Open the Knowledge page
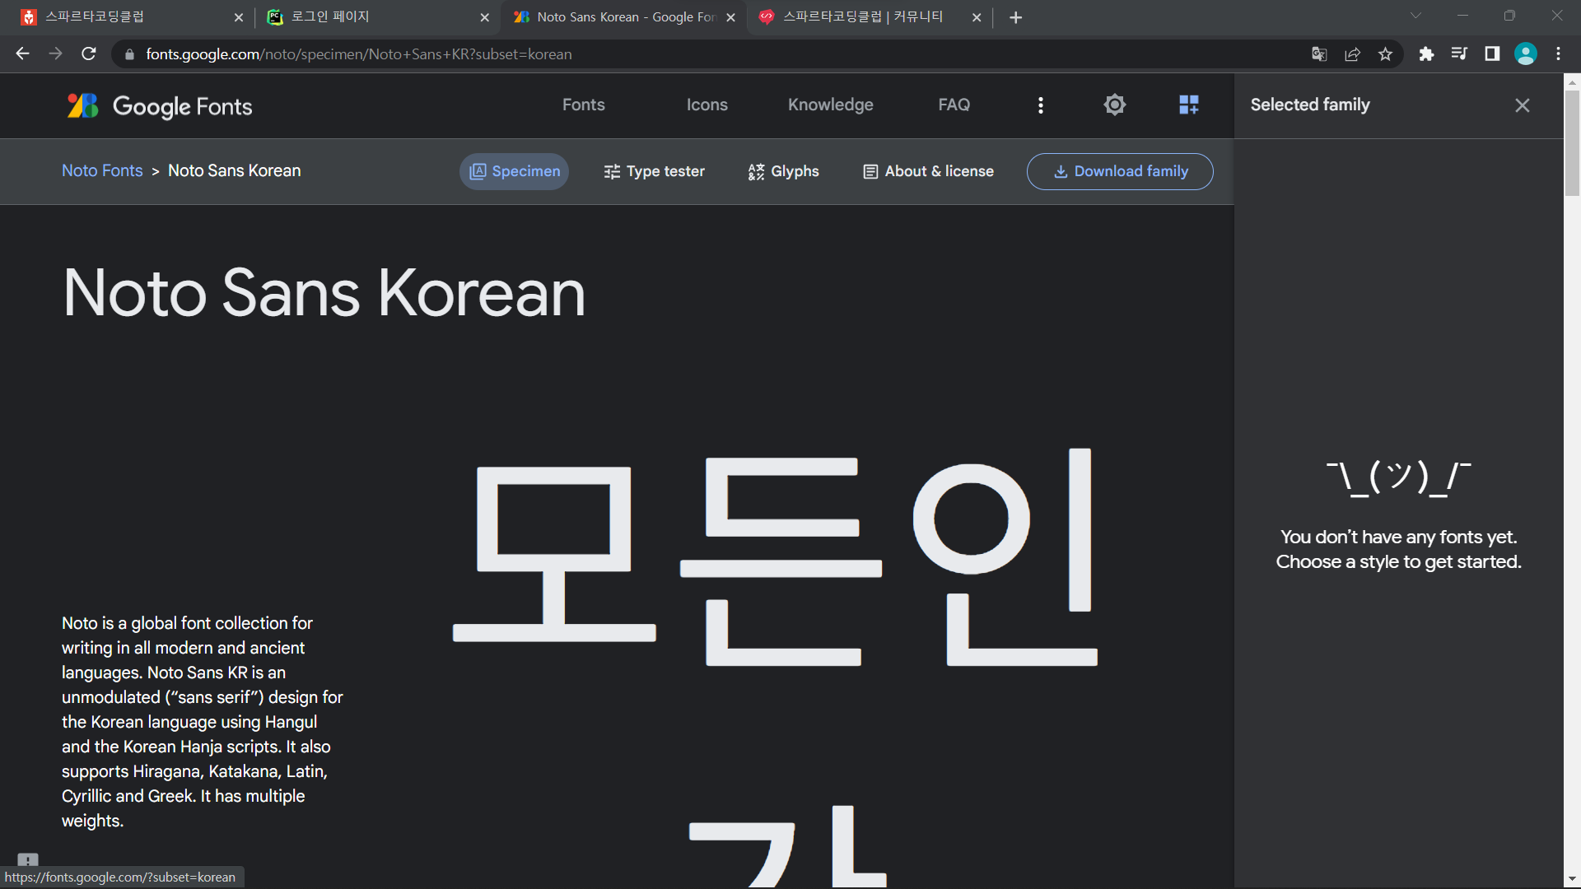Viewport: 1581px width, 889px height. 830,105
